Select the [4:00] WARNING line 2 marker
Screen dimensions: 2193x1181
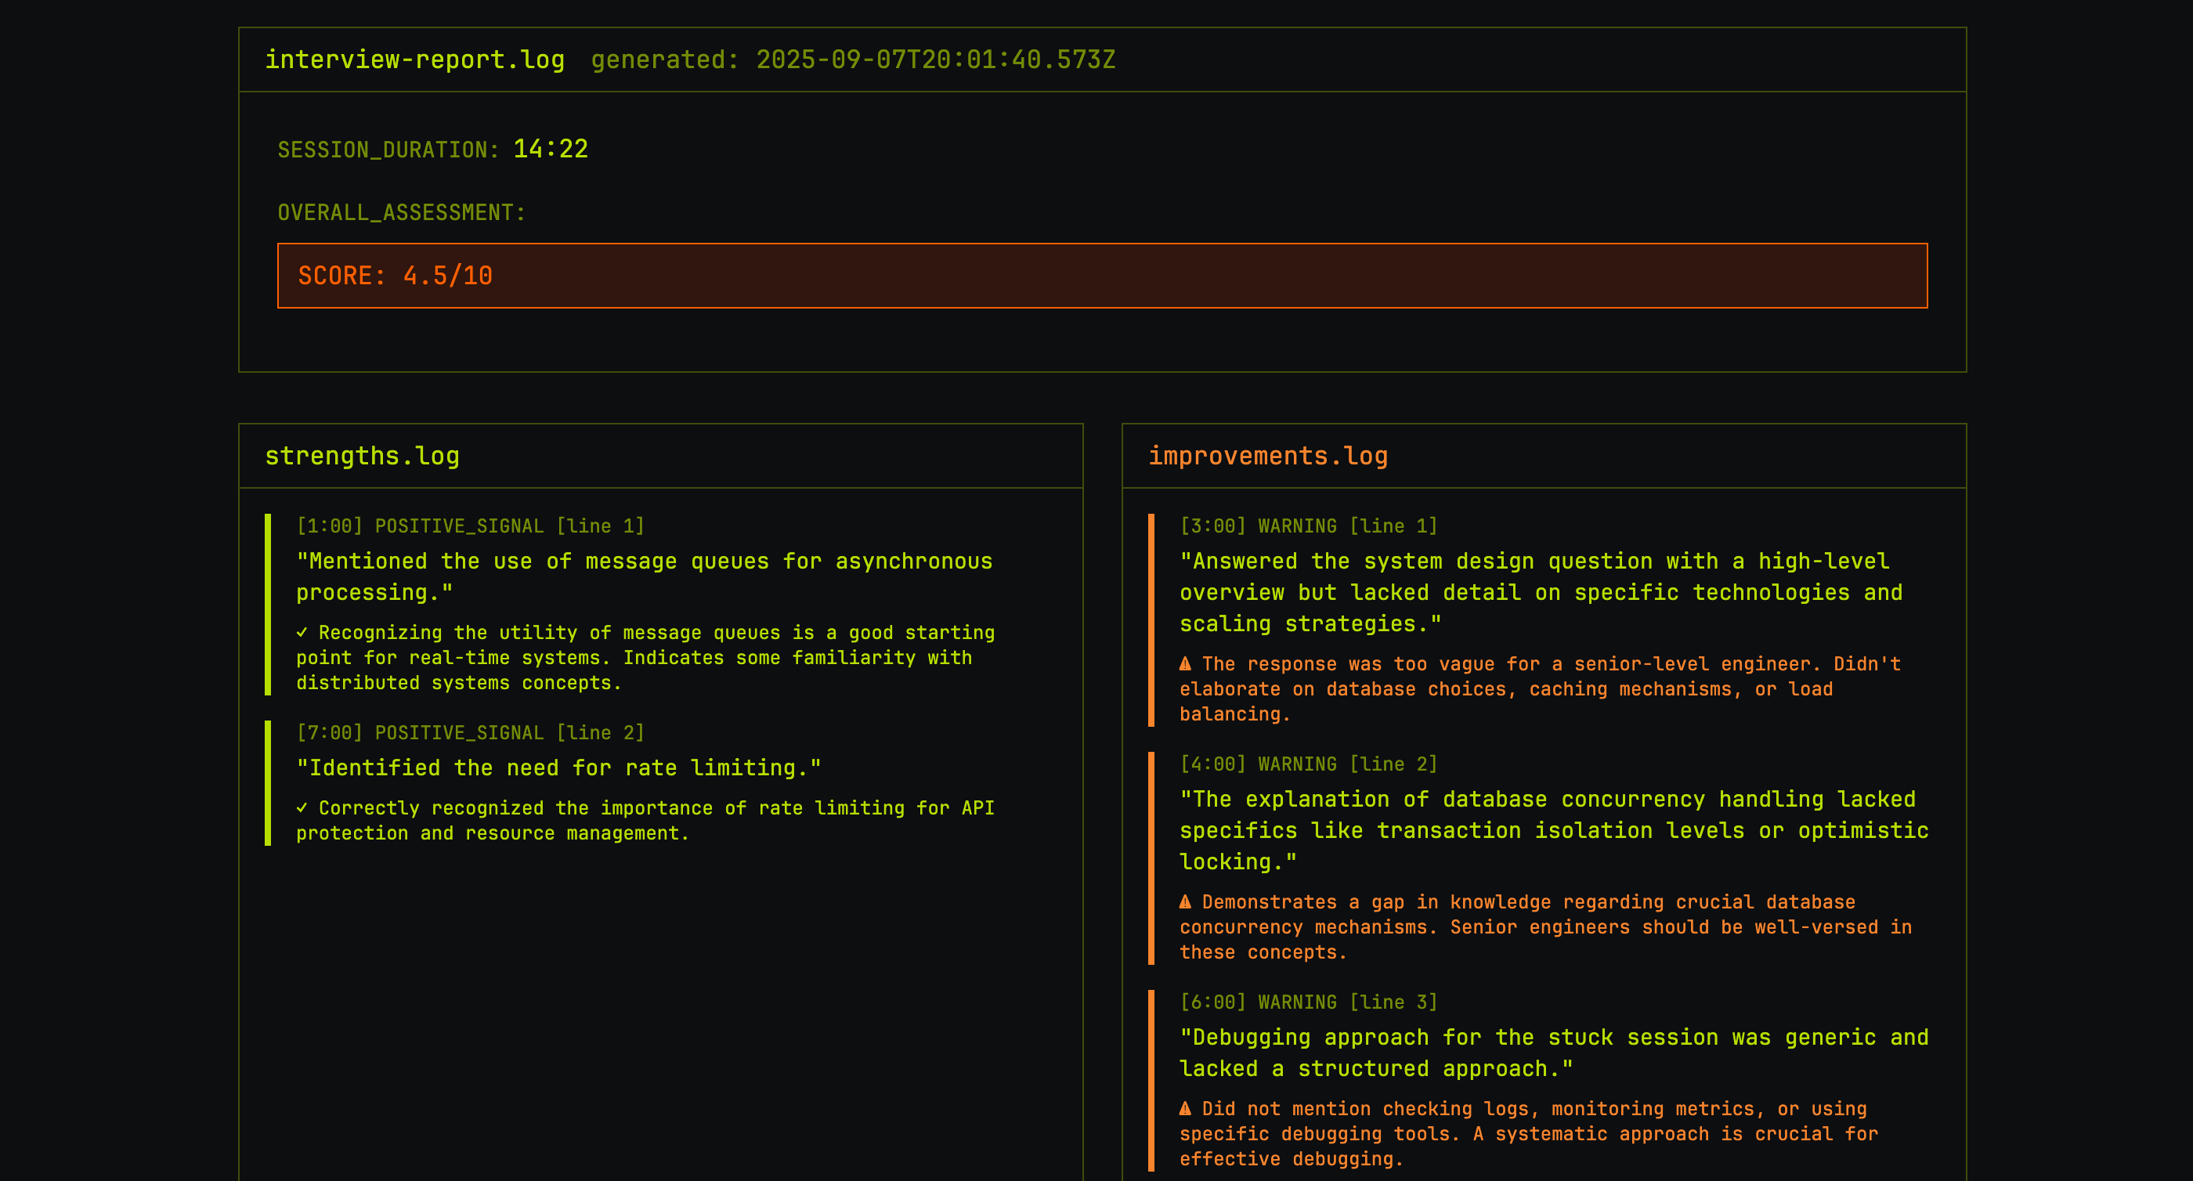[x=1309, y=764]
